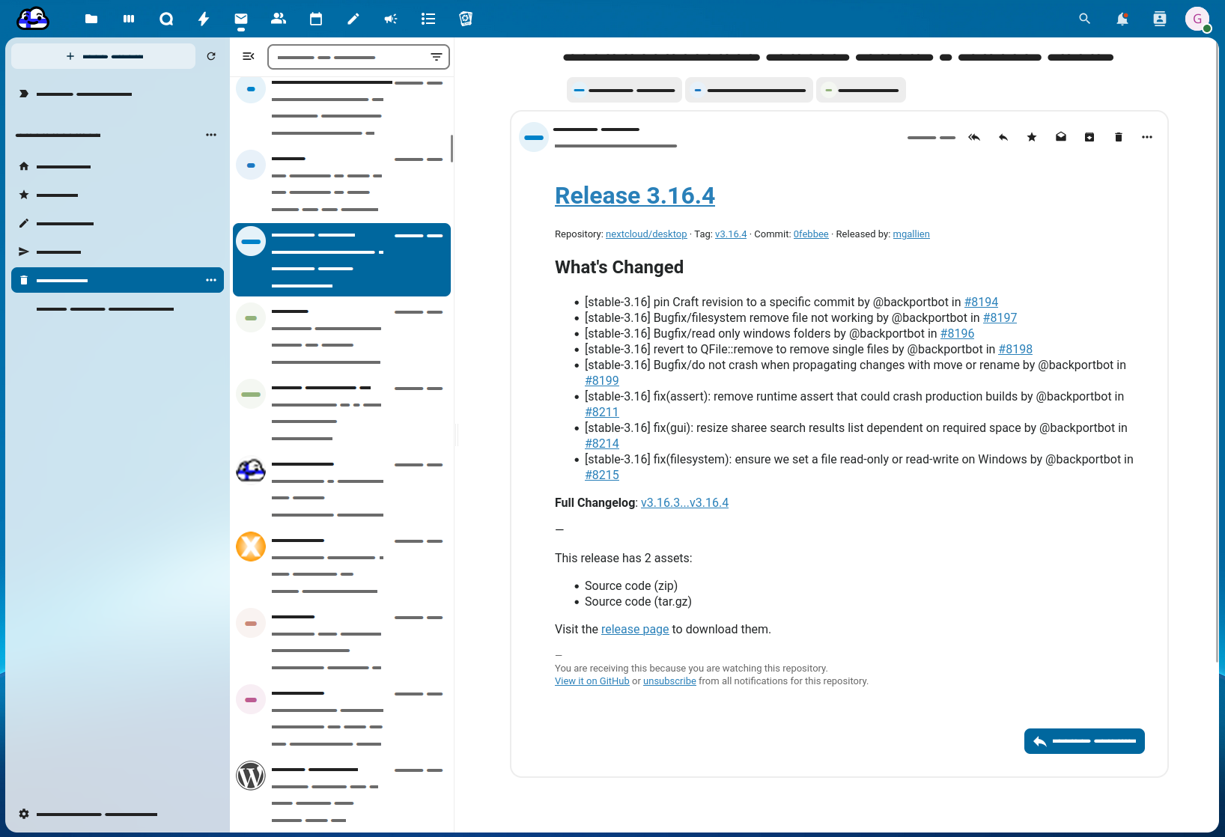The width and height of the screenshot is (1225, 837).
Task: Open the notifications bell icon
Action: click(1122, 19)
